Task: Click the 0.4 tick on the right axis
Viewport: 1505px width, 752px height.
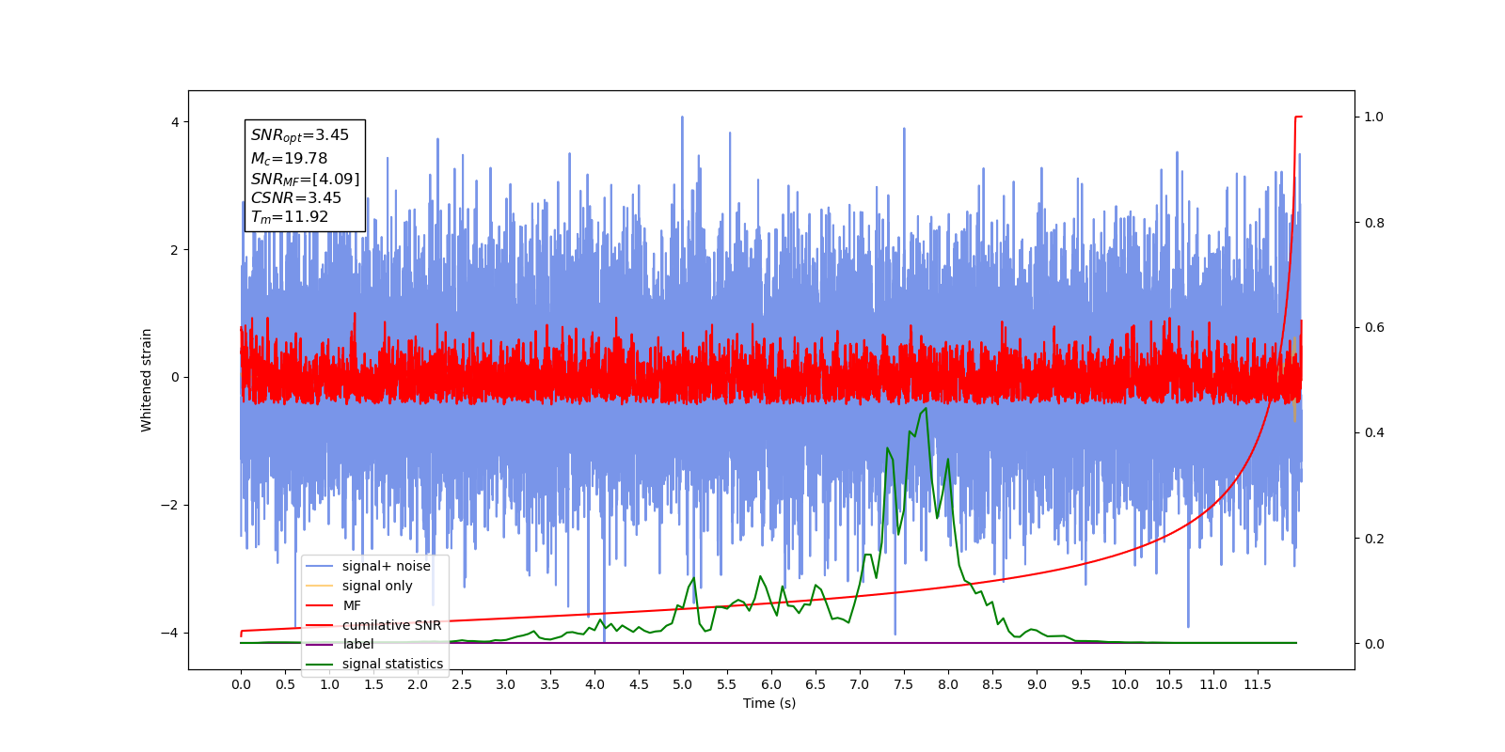Action: 1374,433
